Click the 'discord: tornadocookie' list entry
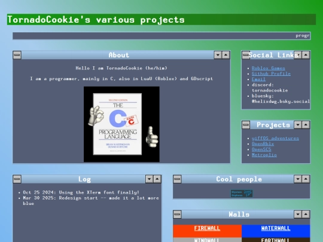This screenshot has height=242, width=323. pos(270,87)
